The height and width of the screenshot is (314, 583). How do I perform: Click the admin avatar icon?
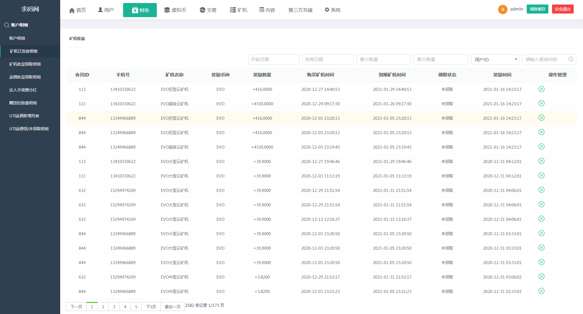point(503,9)
